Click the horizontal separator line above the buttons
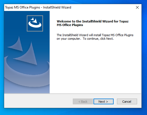 coord(73,94)
